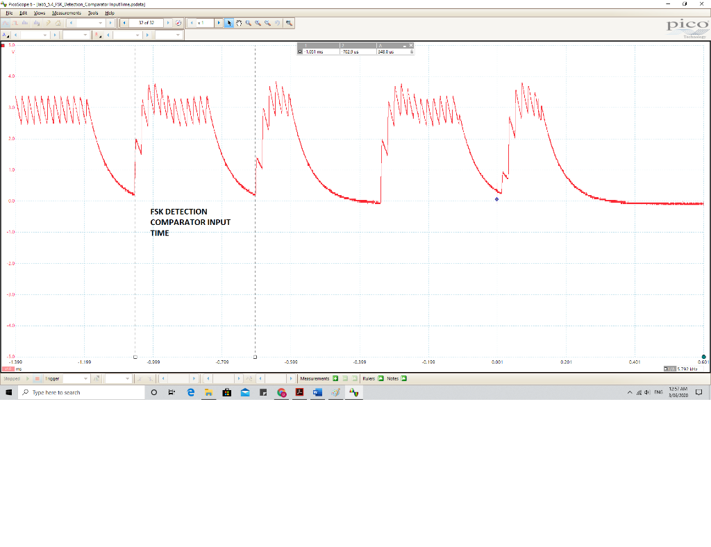
Task: Start capture with the green play button
Action: coord(28,378)
